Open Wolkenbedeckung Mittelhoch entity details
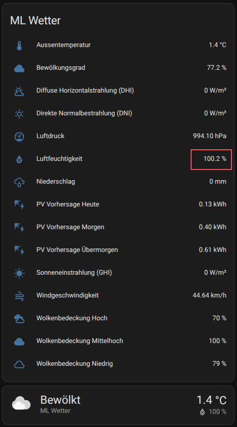This screenshot has height=427, width=237. [x=118, y=340]
